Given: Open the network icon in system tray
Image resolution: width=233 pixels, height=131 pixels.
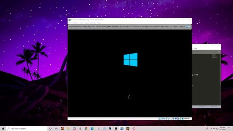Looking at the screenshot, I should [217, 128].
